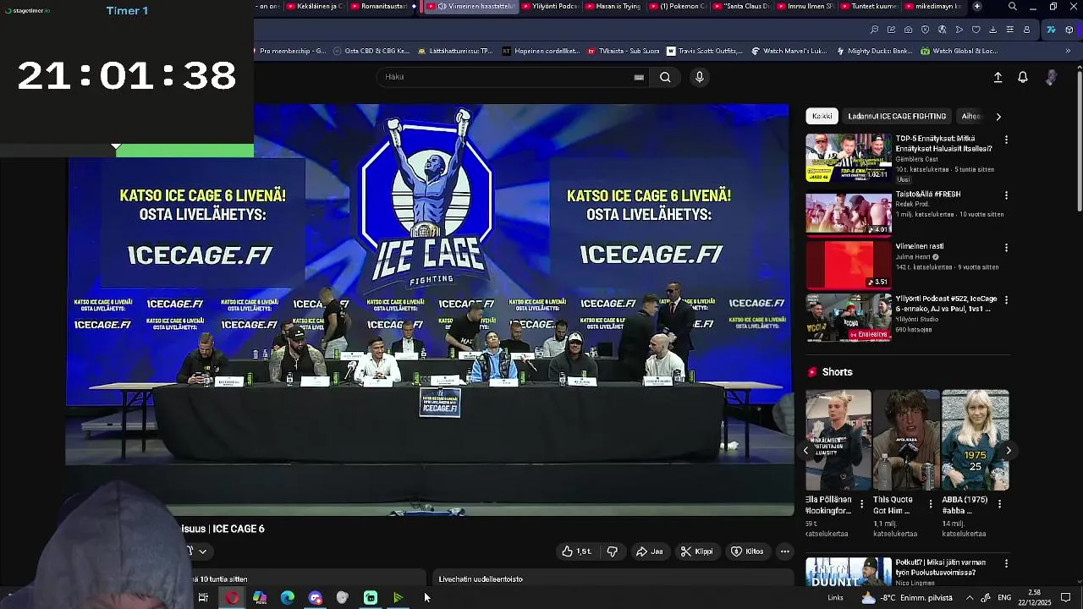
Task: Open the taskbar clock showing 22/12/2025
Action: click(x=1034, y=598)
